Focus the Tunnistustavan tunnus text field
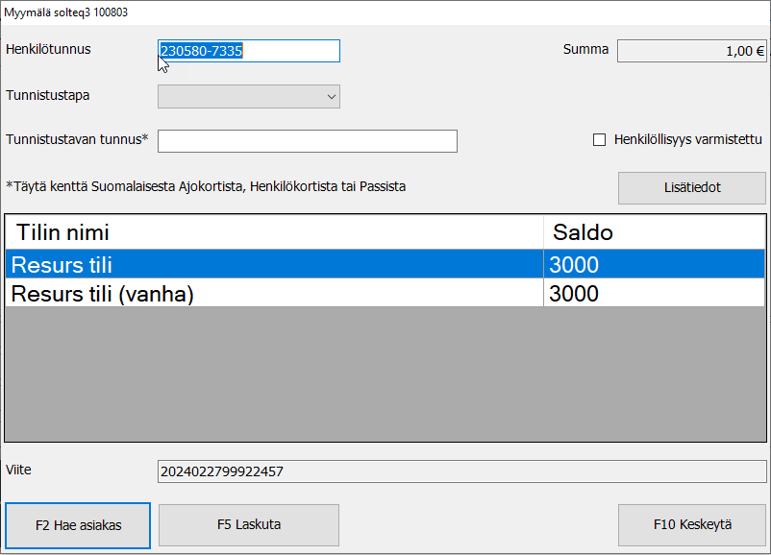771x555 pixels. click(307, 141)
